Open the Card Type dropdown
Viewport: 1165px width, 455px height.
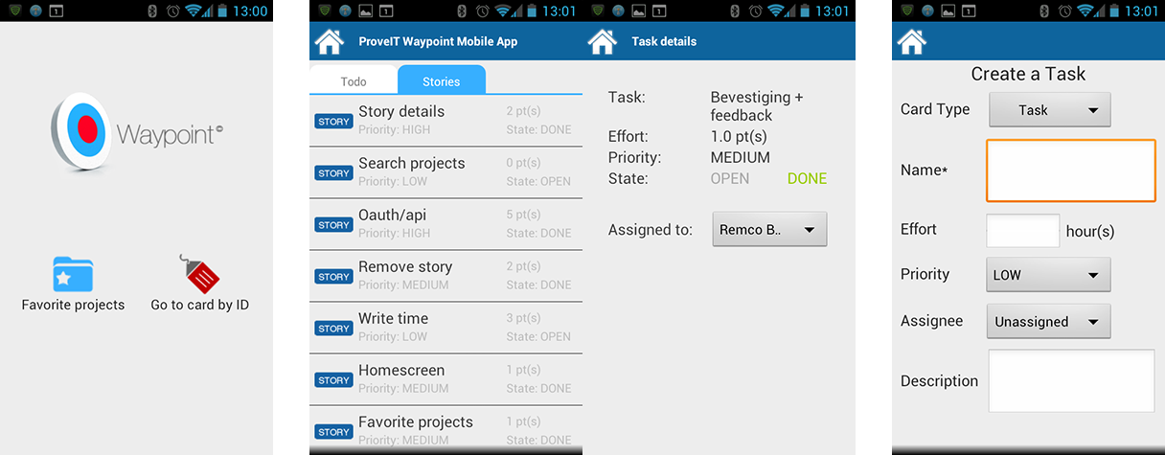1049,110
